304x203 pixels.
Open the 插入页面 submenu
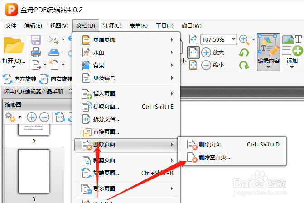point(126,94)
